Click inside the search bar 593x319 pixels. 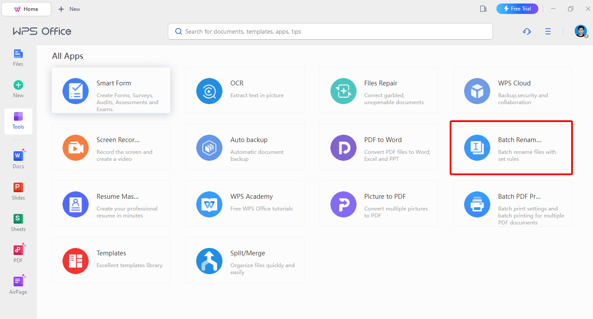click(330, 31)
